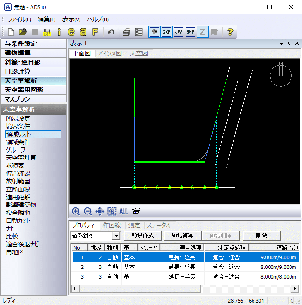Click the yellow 'F' toolbar icon
The image size is (302, 305).
coord(95,32)
